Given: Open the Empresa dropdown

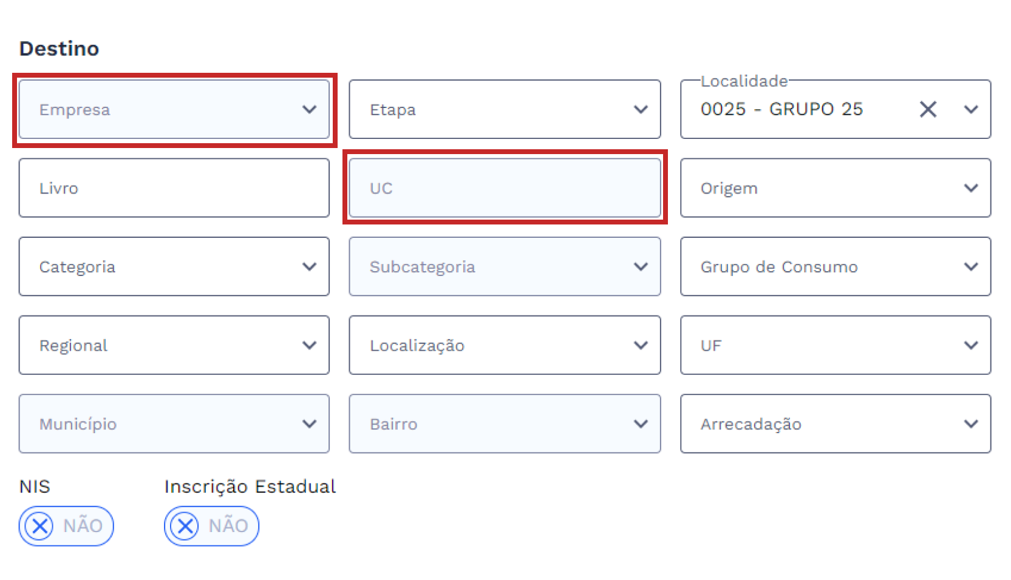Looking at the screenshot, I should coord(174,110).
